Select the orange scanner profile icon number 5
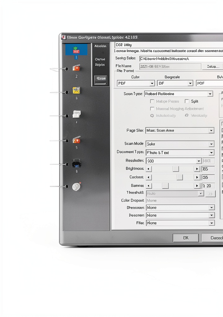The width and height of the screenshot is (223, 317). click(x=77, y=140)
